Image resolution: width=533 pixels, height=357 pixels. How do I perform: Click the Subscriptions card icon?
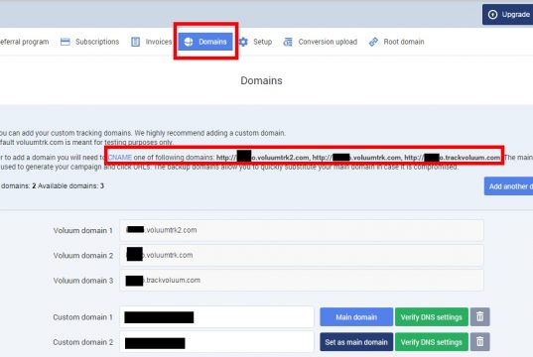point(65,42)
